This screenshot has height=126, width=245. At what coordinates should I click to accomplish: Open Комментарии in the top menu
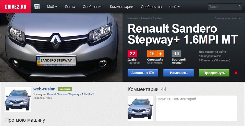tap(121, 7)
